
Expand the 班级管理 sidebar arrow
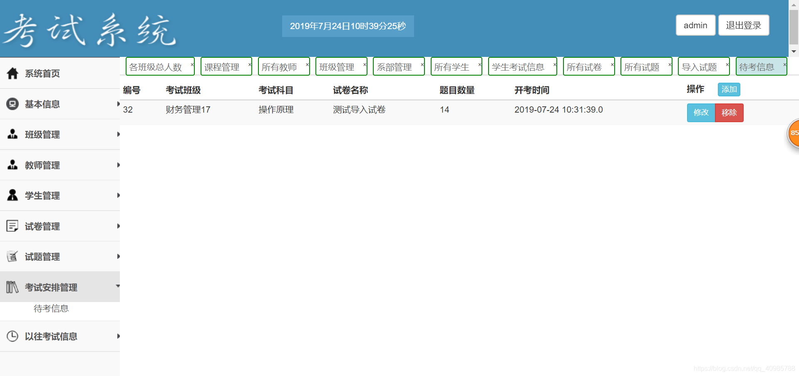pyautogui.click(x=118, y=134)
